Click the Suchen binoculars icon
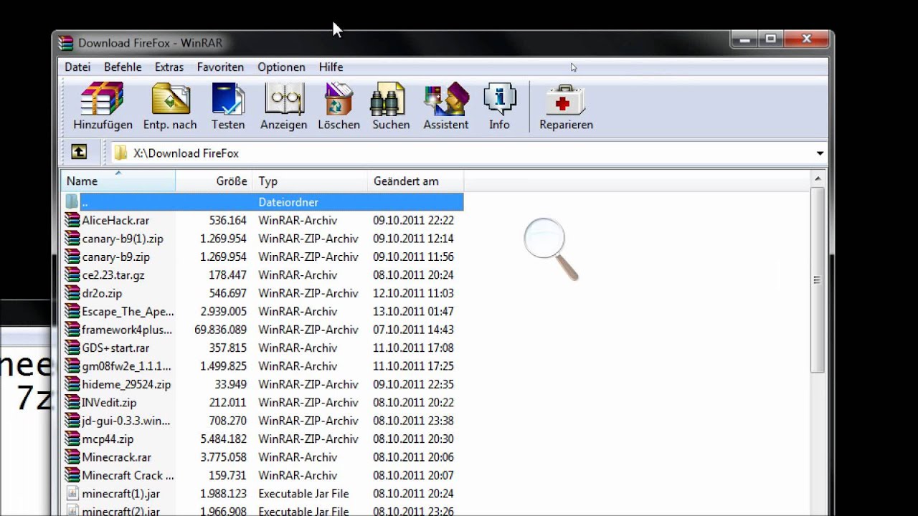 tap(388, 99)
